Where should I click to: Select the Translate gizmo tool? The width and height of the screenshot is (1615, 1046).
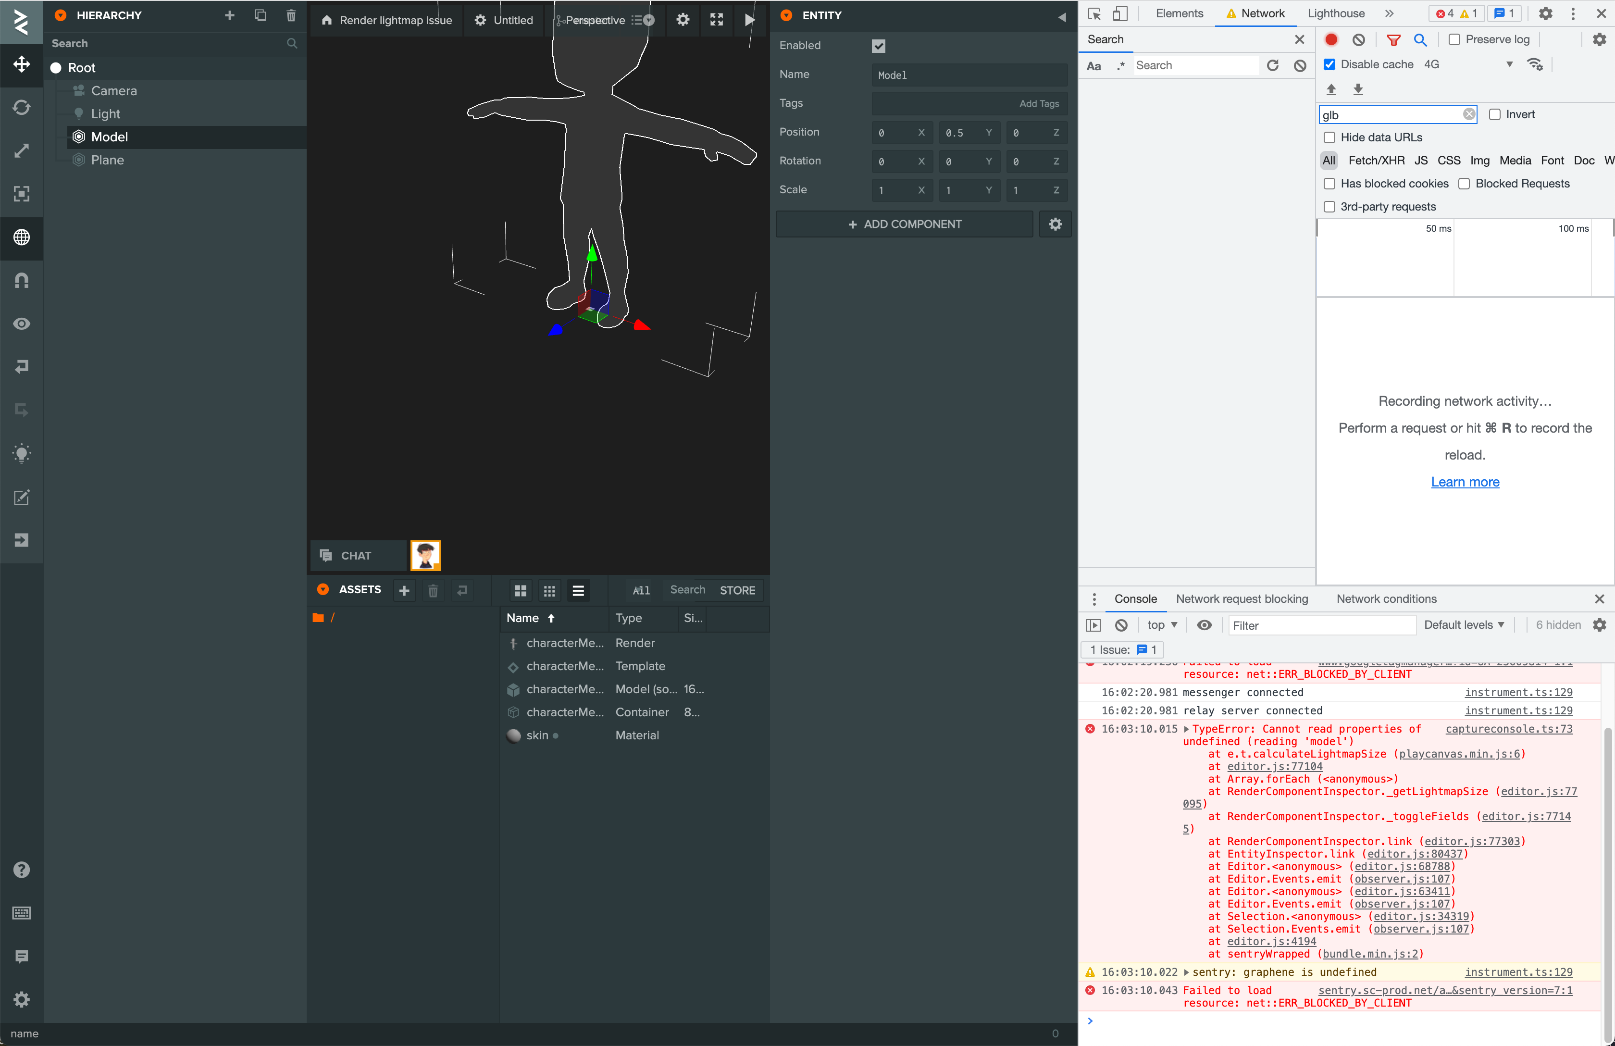click(22, 64)
